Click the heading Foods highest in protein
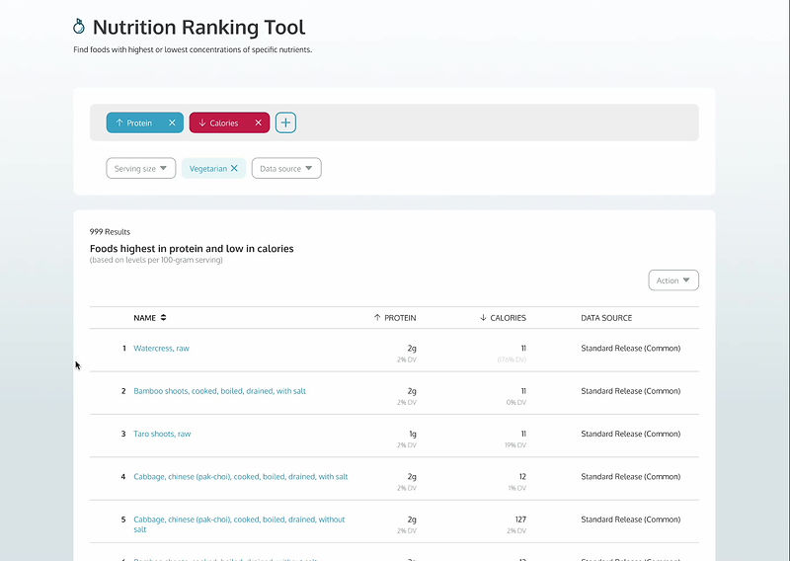The height and width of the screenshot is (561, 790). pos(192,249)
